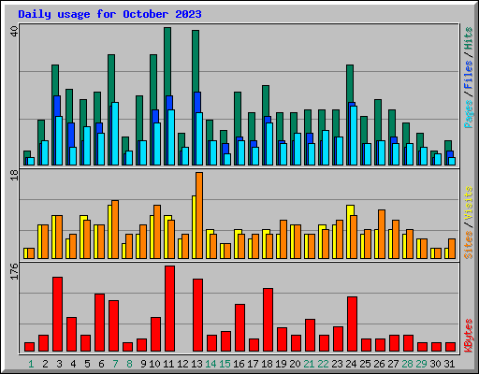Click the red KBytes bar for day 16
The height and width of the screenshot is (374, 479).
(x=239, y=327)
